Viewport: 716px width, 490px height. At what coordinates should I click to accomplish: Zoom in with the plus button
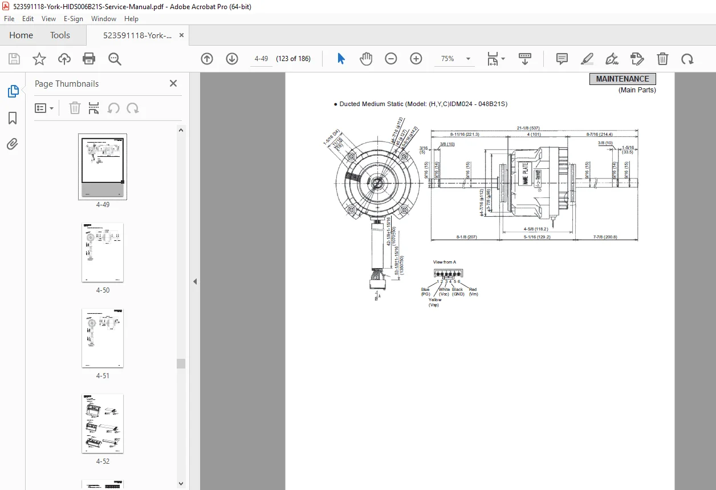416,59
